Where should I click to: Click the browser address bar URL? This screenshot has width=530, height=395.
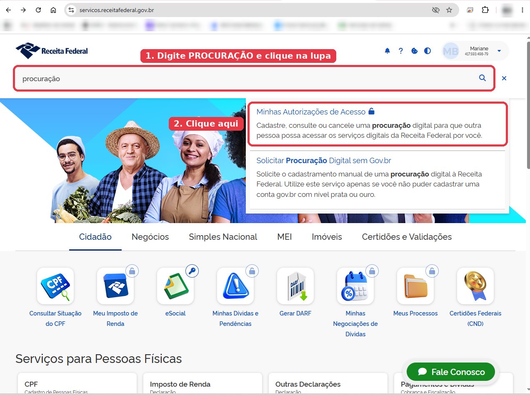116,10
